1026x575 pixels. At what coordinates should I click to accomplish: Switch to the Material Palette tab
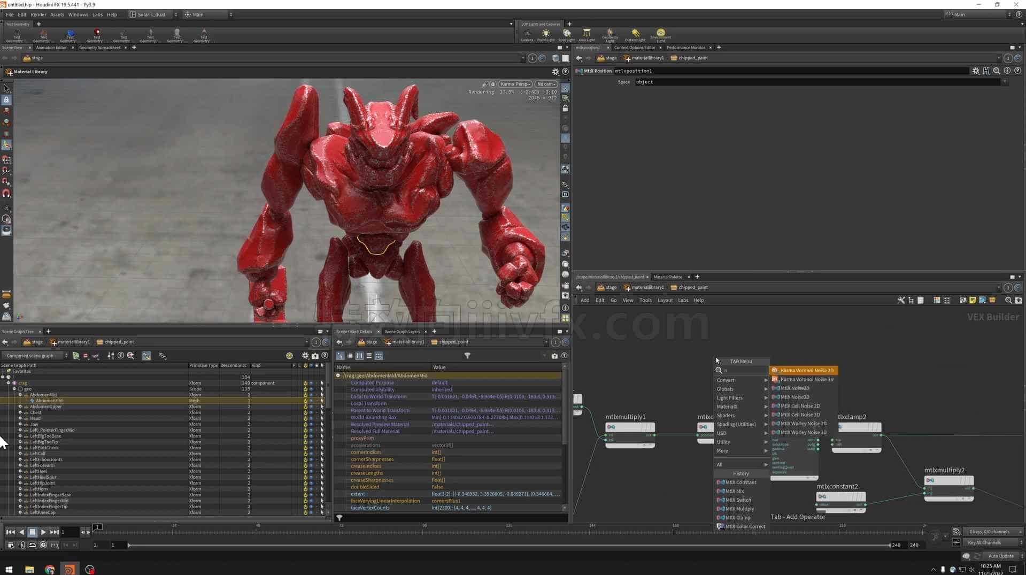668,277
